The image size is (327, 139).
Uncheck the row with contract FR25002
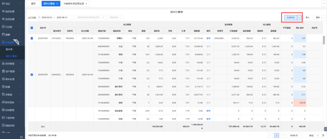coord(32,38)
